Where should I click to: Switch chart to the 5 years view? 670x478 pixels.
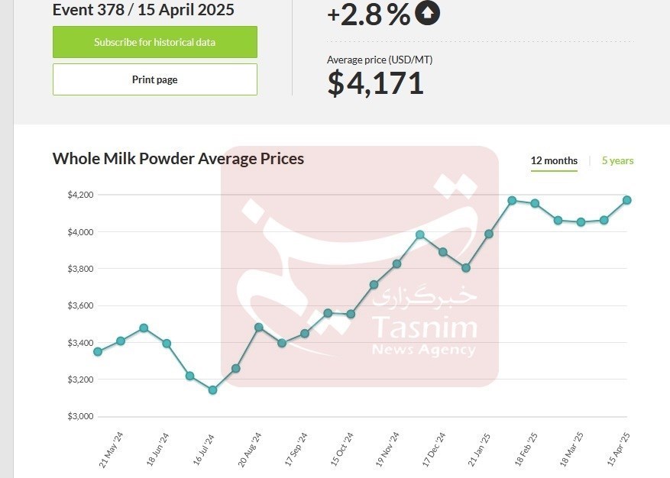[617, 160]
